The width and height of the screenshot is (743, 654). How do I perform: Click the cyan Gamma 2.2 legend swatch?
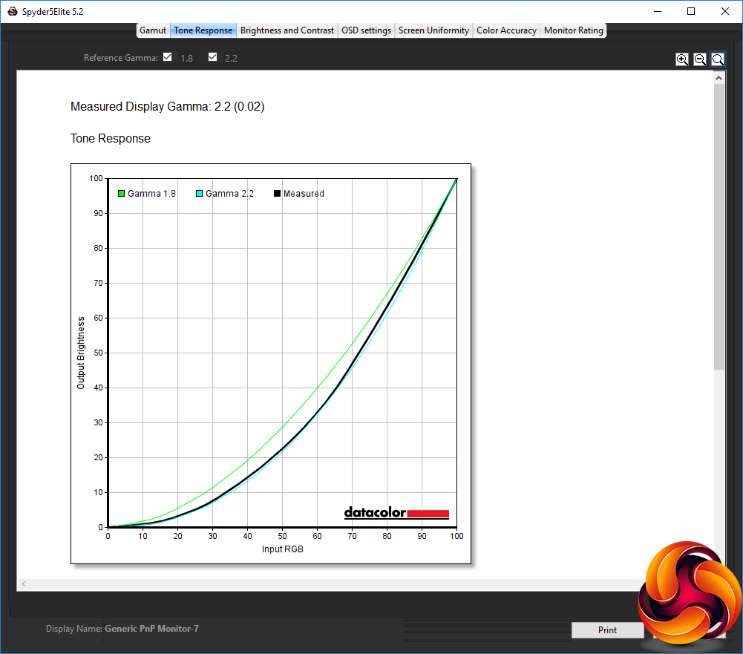(200, 193)
